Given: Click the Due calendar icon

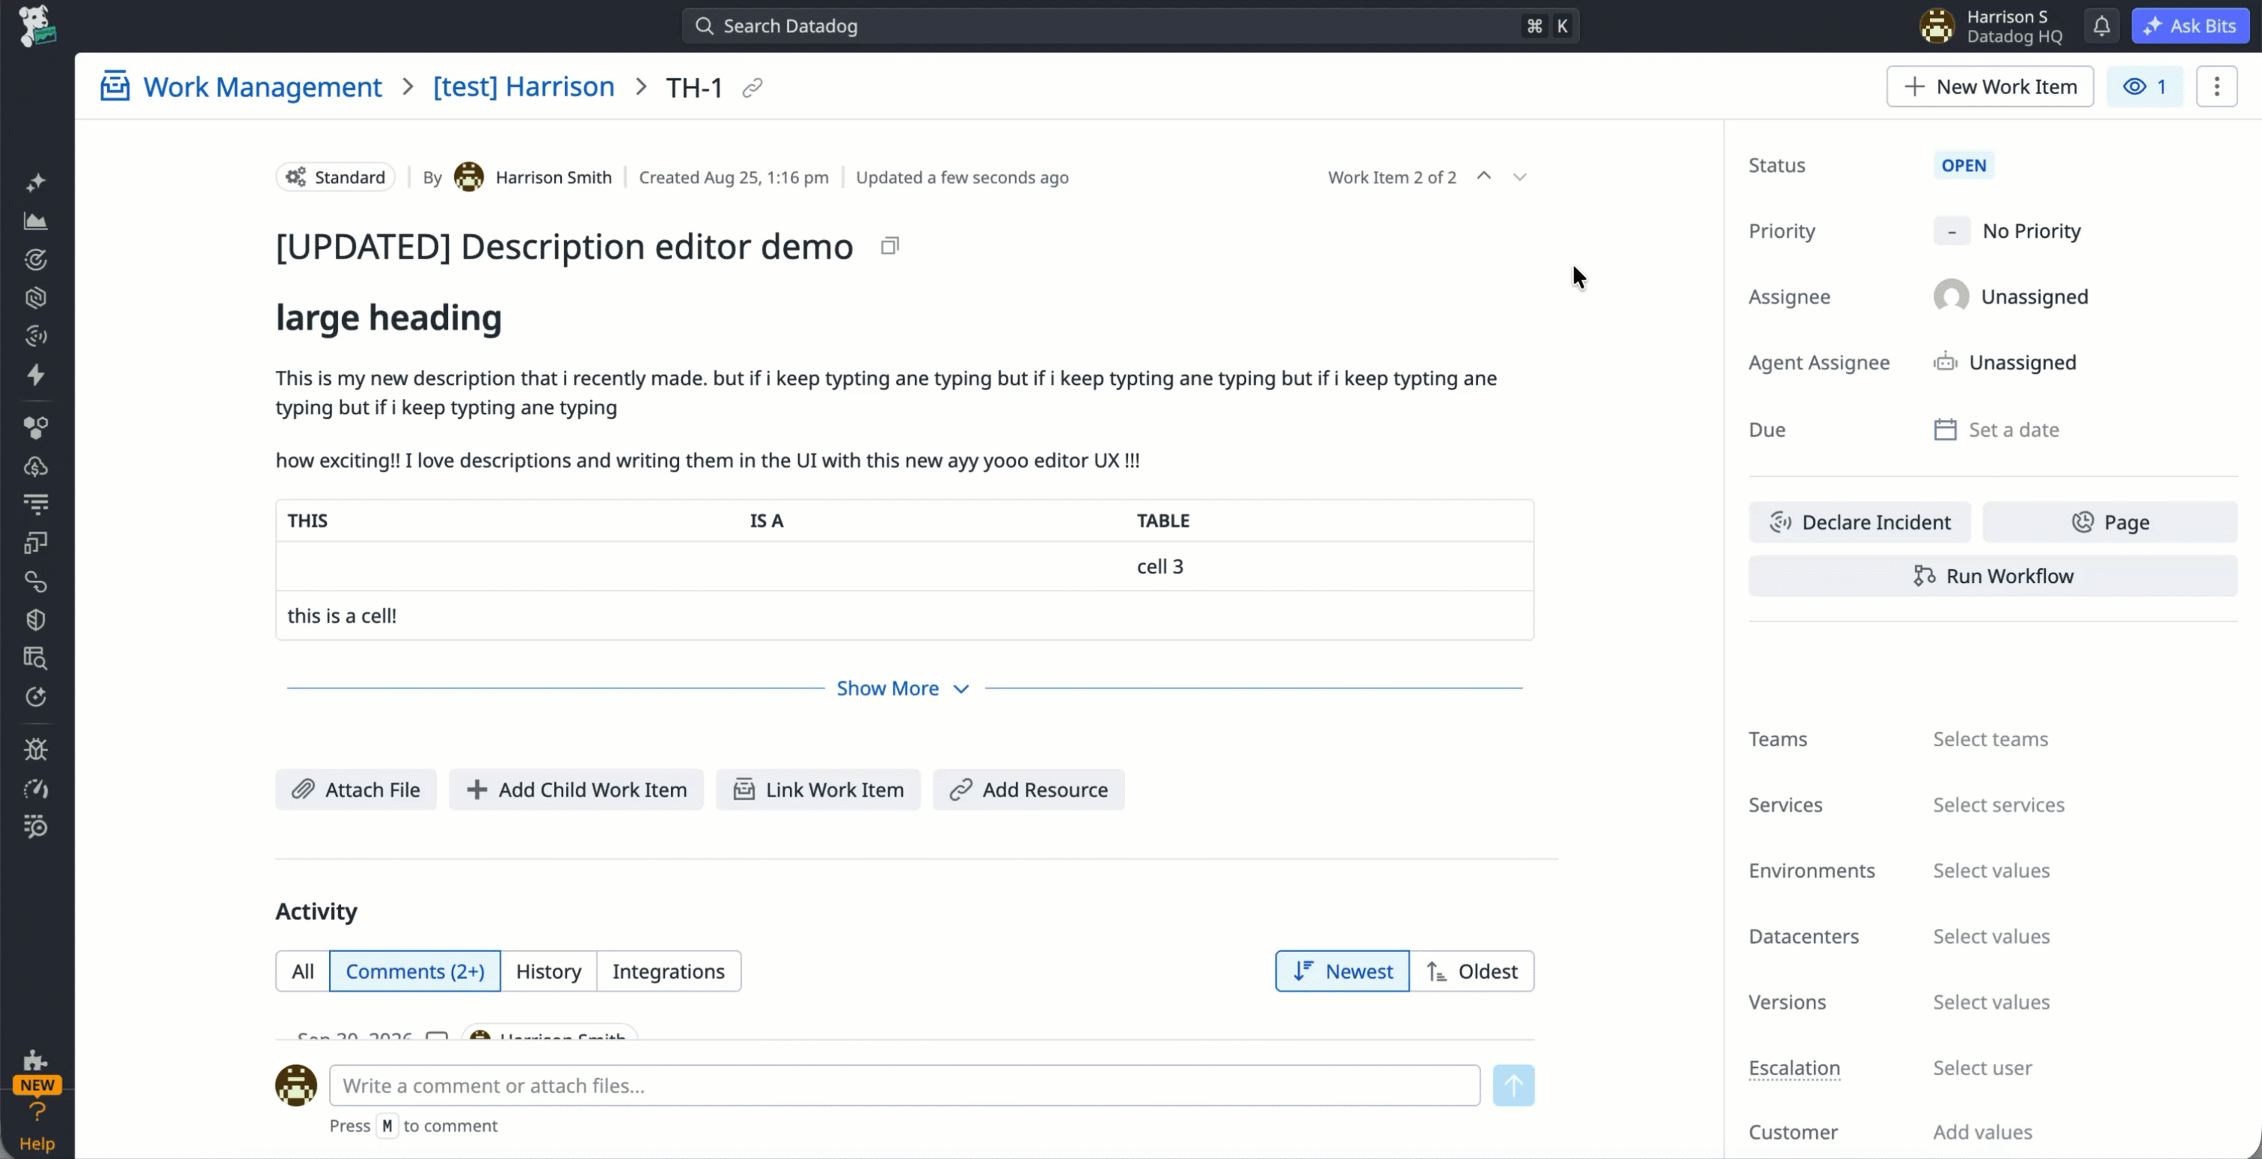Looking at the screenshot, I should coord(1945,429).
